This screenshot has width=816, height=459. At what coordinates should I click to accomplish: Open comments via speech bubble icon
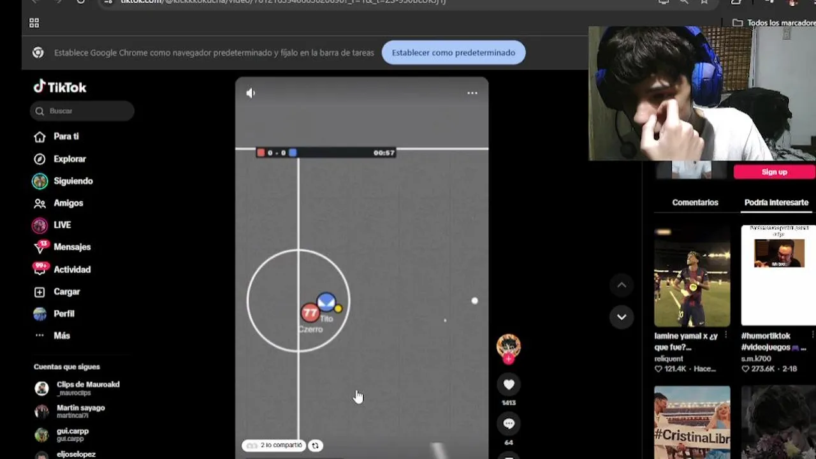pyautogui.click(x=509, y=423)
